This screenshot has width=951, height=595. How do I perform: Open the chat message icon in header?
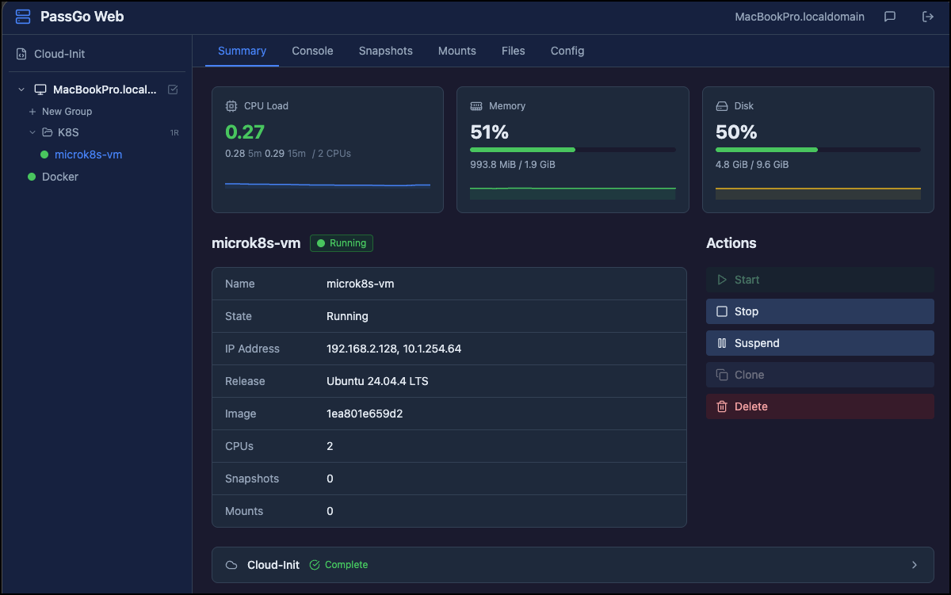pyautogui.click(x=890, y=17)
